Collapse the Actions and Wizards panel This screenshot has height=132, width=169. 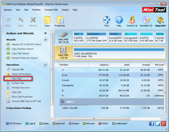coord(45,33)
